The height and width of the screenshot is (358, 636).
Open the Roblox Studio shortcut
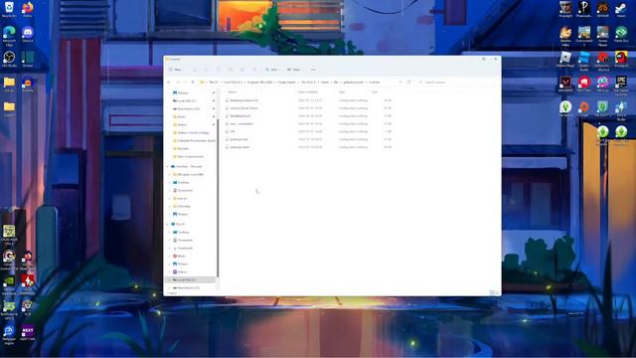pyautogui.click(x=584, y=61)
